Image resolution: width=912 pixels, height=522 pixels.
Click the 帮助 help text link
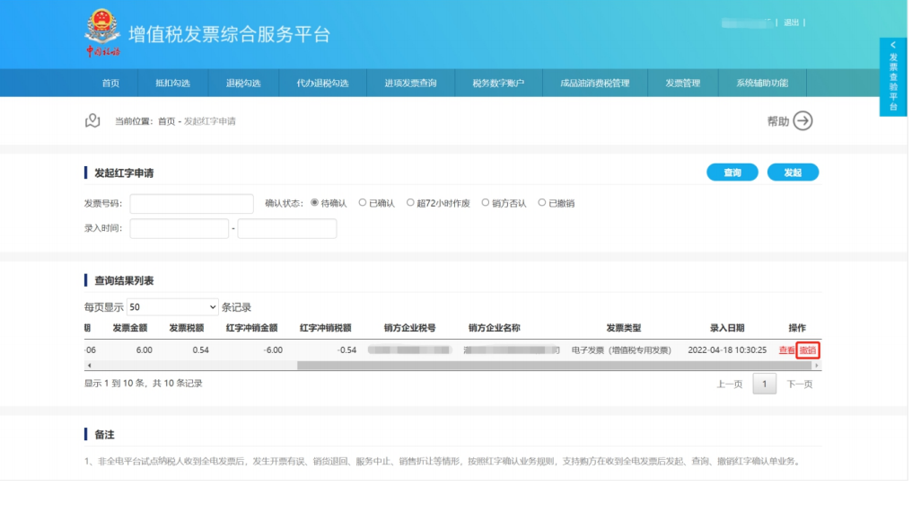(x=778, y=121)
